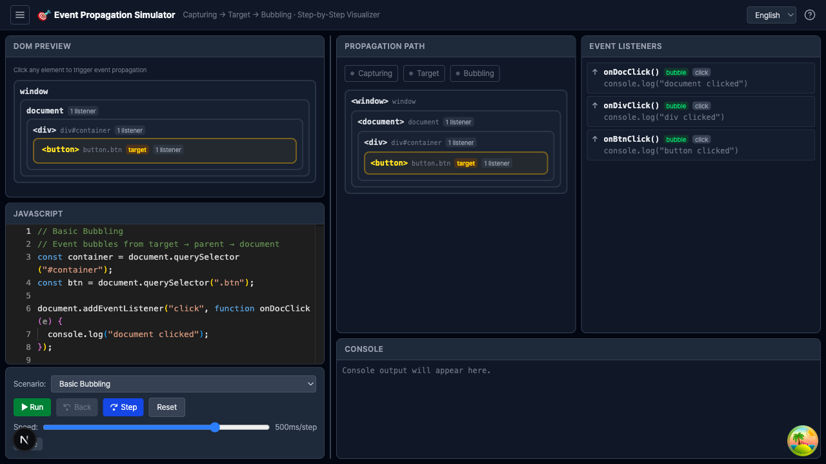Open the hamburger menu in header
The height and width of the screenshot is (464, 826).
pos(20,15)
